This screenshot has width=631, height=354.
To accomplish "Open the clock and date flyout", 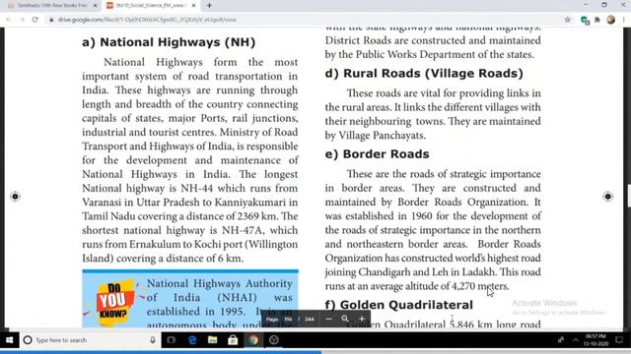I will pos(596,340).
